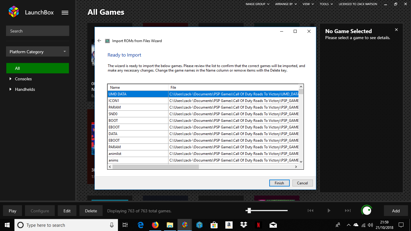Sort by the File column header
411x231 pixels.
pos(233,88)
